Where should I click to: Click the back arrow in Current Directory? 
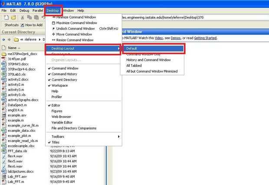[3, 39]
